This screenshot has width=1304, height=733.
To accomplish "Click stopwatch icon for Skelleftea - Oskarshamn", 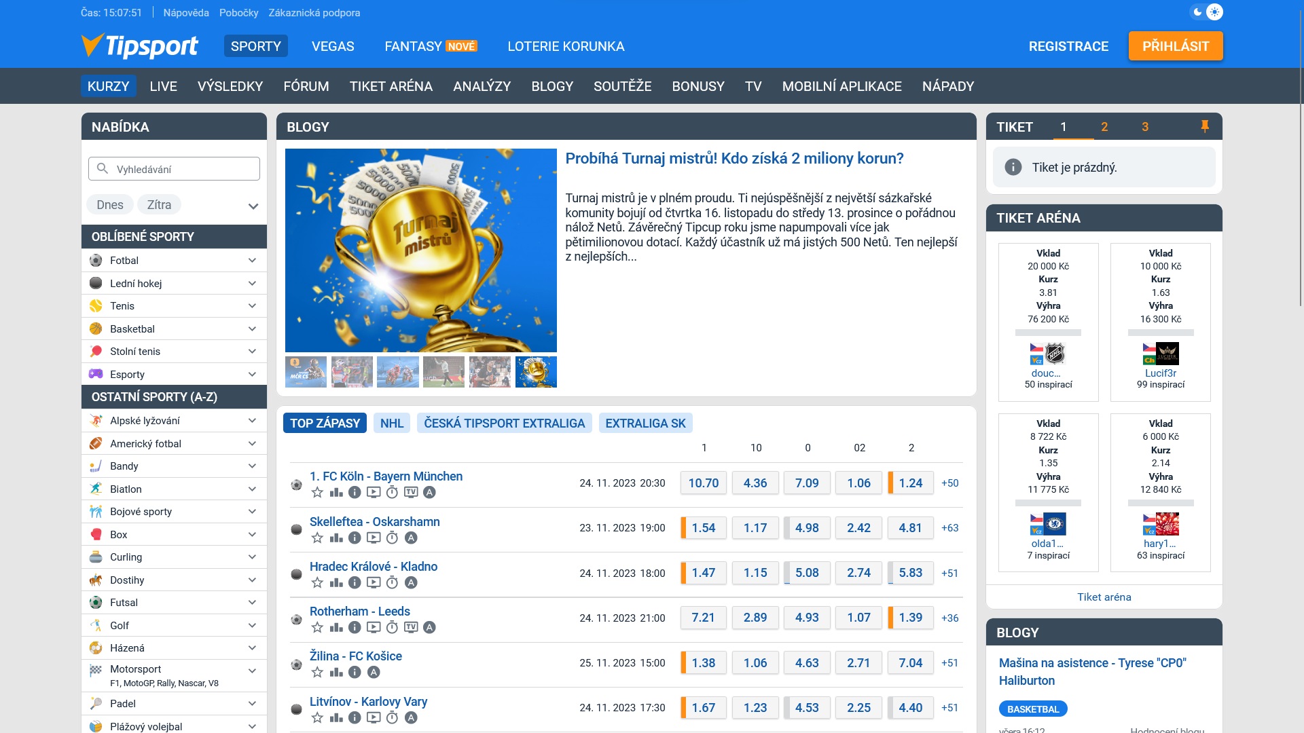I will coord(392,538).
